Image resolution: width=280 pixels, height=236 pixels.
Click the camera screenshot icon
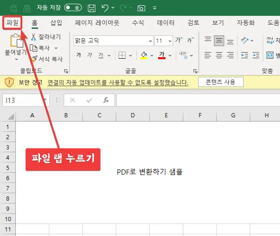click(x=141, y=8)
